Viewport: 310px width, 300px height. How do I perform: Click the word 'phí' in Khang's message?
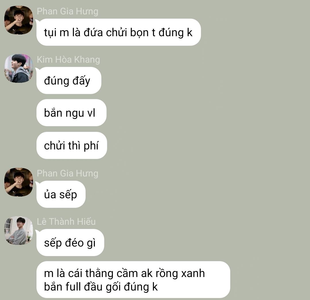[x=91, y=146]
